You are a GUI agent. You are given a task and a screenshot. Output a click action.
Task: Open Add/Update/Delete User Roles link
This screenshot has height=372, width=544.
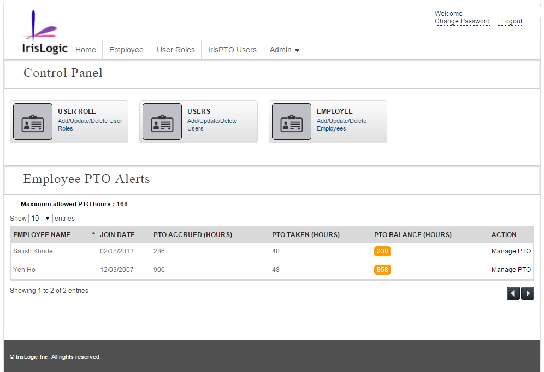click(x=90, y=125)
